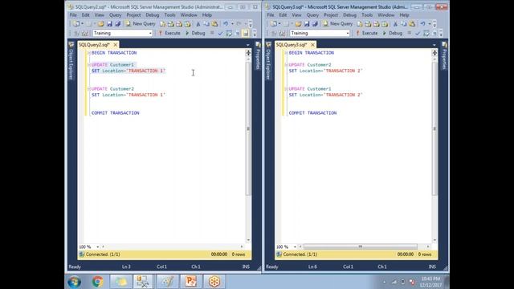514x289 pixels.
Task: Open Debug menu in SQLQuery3 window
Action: coord(349,15)
